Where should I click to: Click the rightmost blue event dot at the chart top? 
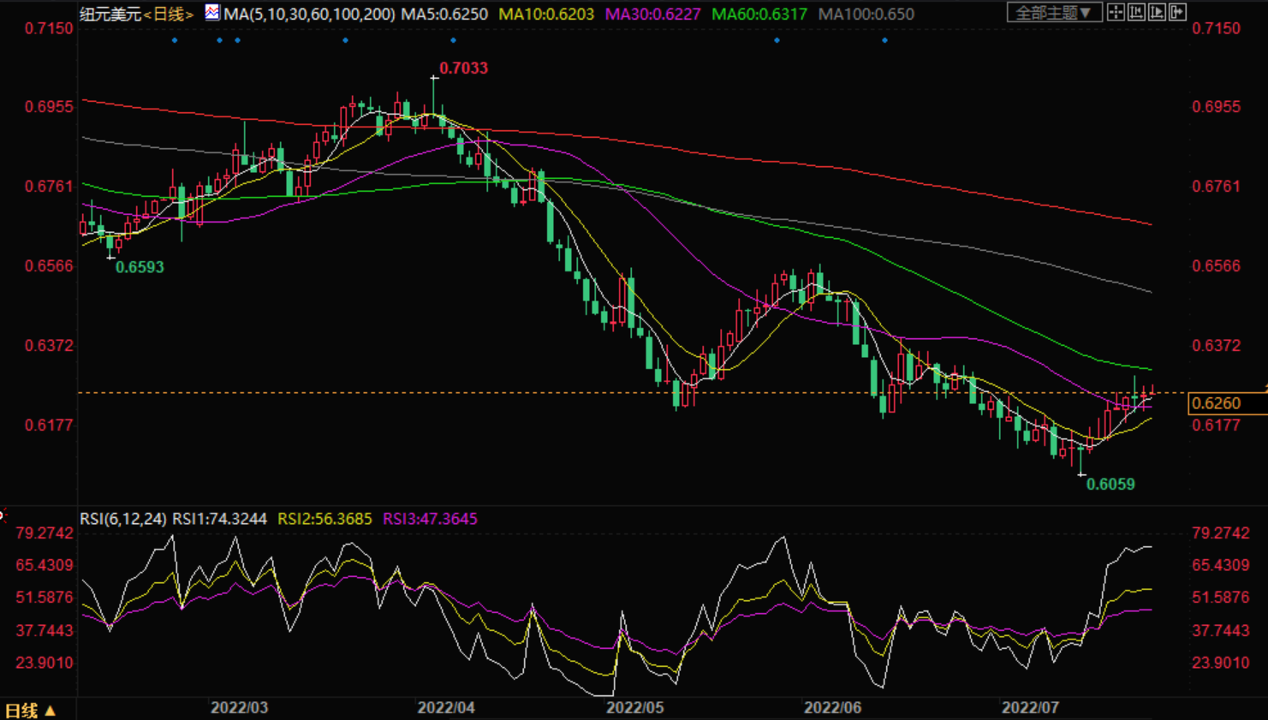tap(884, 40)
